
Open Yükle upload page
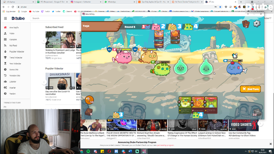[x=12, y=33]
